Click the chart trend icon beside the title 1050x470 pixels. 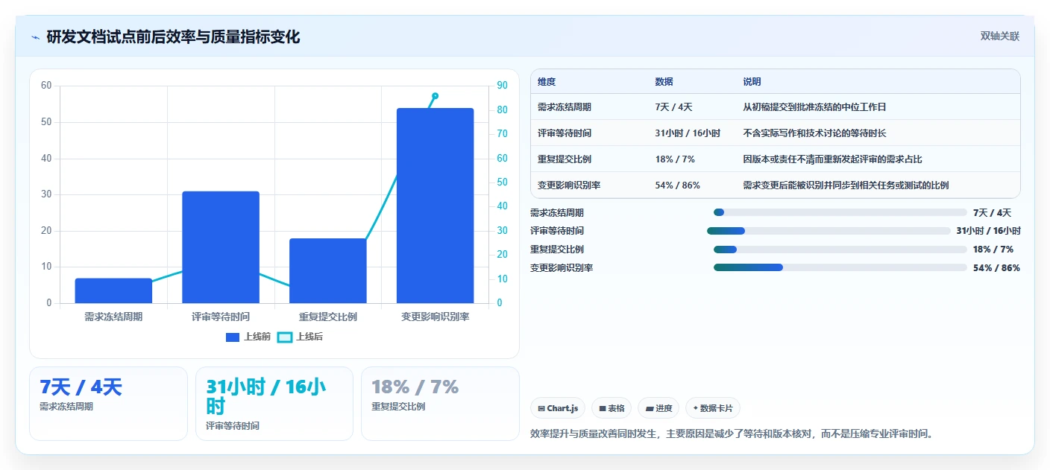pos(35,37)
